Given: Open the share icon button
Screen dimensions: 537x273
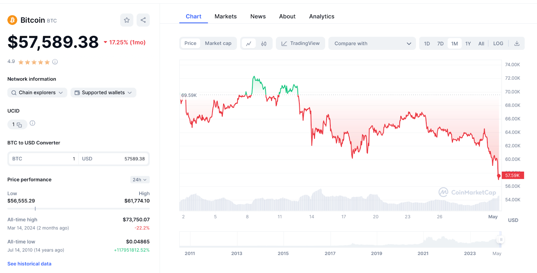Looking at the screenshot, I should (x=143, y=20).
